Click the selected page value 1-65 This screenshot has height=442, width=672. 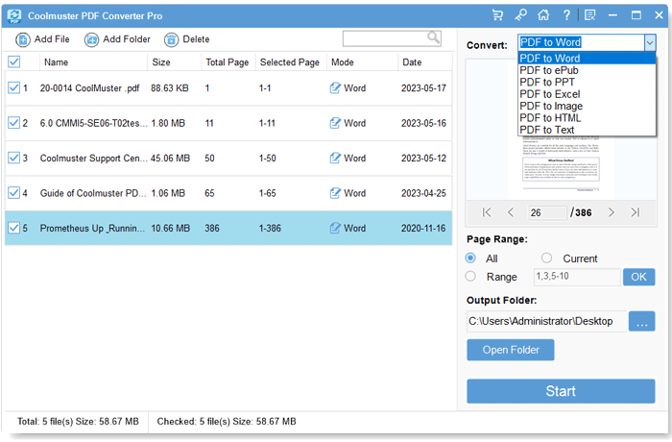click(268, 193)
